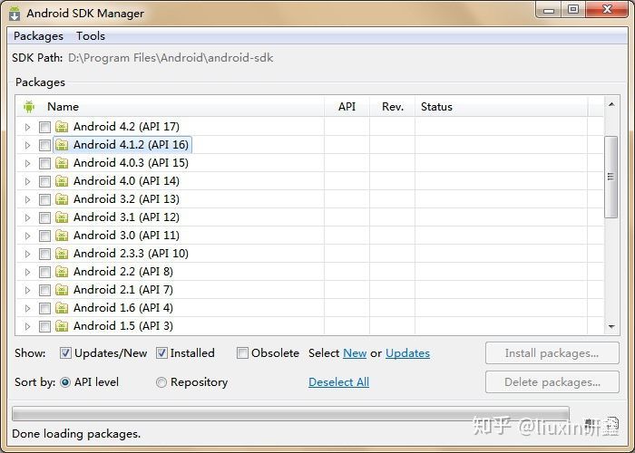Check the Android 2.3.3 (API 10) checkbox
Viewport: 635px width, 453px height.
coord(44,255)
